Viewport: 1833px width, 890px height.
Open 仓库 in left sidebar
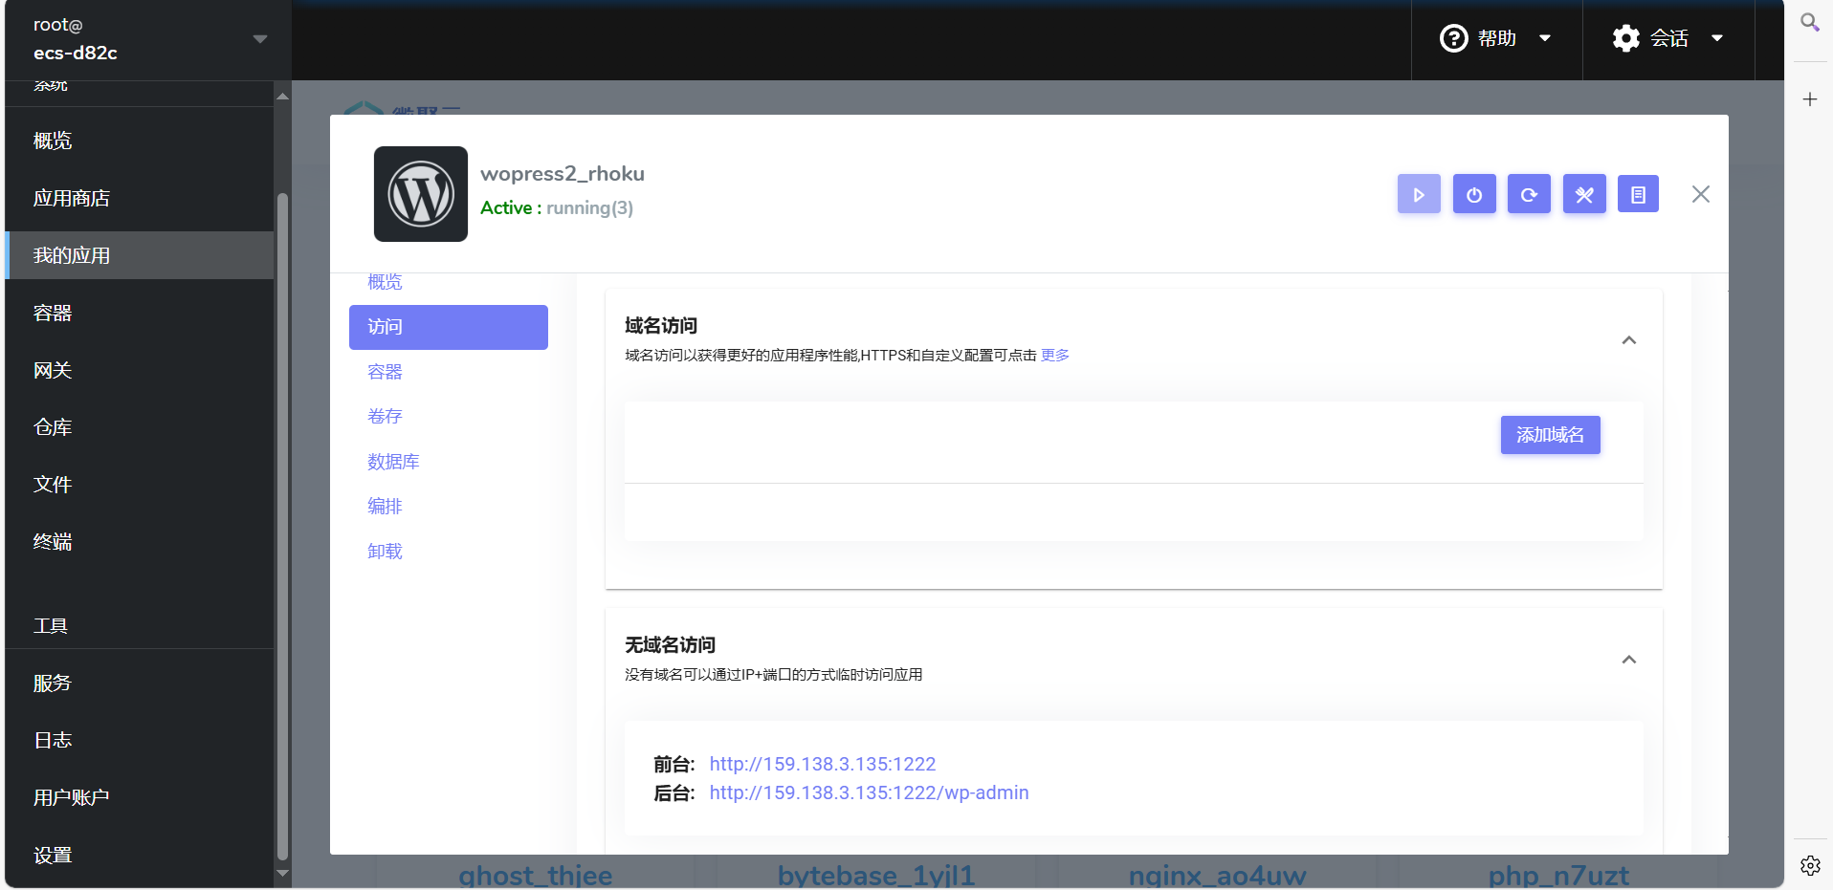(x=140, y=427)
